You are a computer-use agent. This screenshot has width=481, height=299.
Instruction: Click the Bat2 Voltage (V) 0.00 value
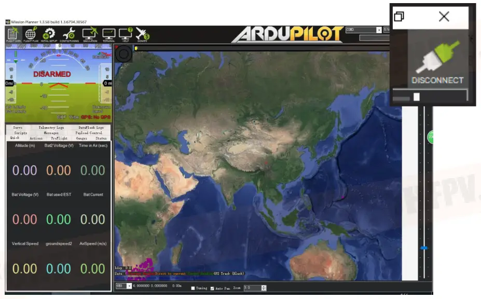[59, 170]
